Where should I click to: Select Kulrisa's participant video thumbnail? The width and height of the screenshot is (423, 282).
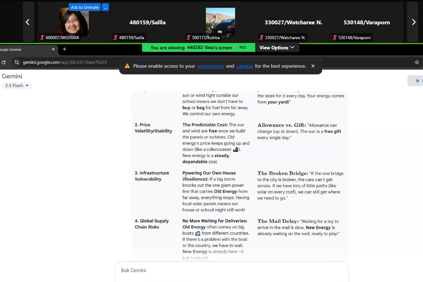coord(220,22)
